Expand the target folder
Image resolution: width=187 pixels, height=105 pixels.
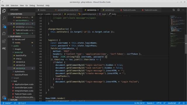[x=16, y=78]
